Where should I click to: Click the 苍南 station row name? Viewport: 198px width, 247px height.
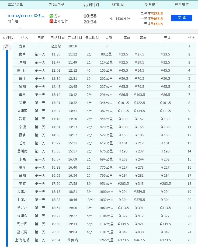click(22, 143)
